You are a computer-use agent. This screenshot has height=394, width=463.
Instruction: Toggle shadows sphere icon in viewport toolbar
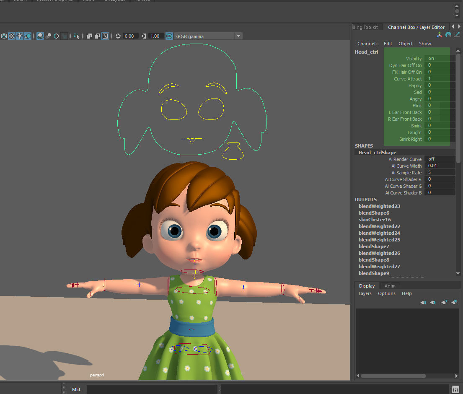[x=28, y=36]
